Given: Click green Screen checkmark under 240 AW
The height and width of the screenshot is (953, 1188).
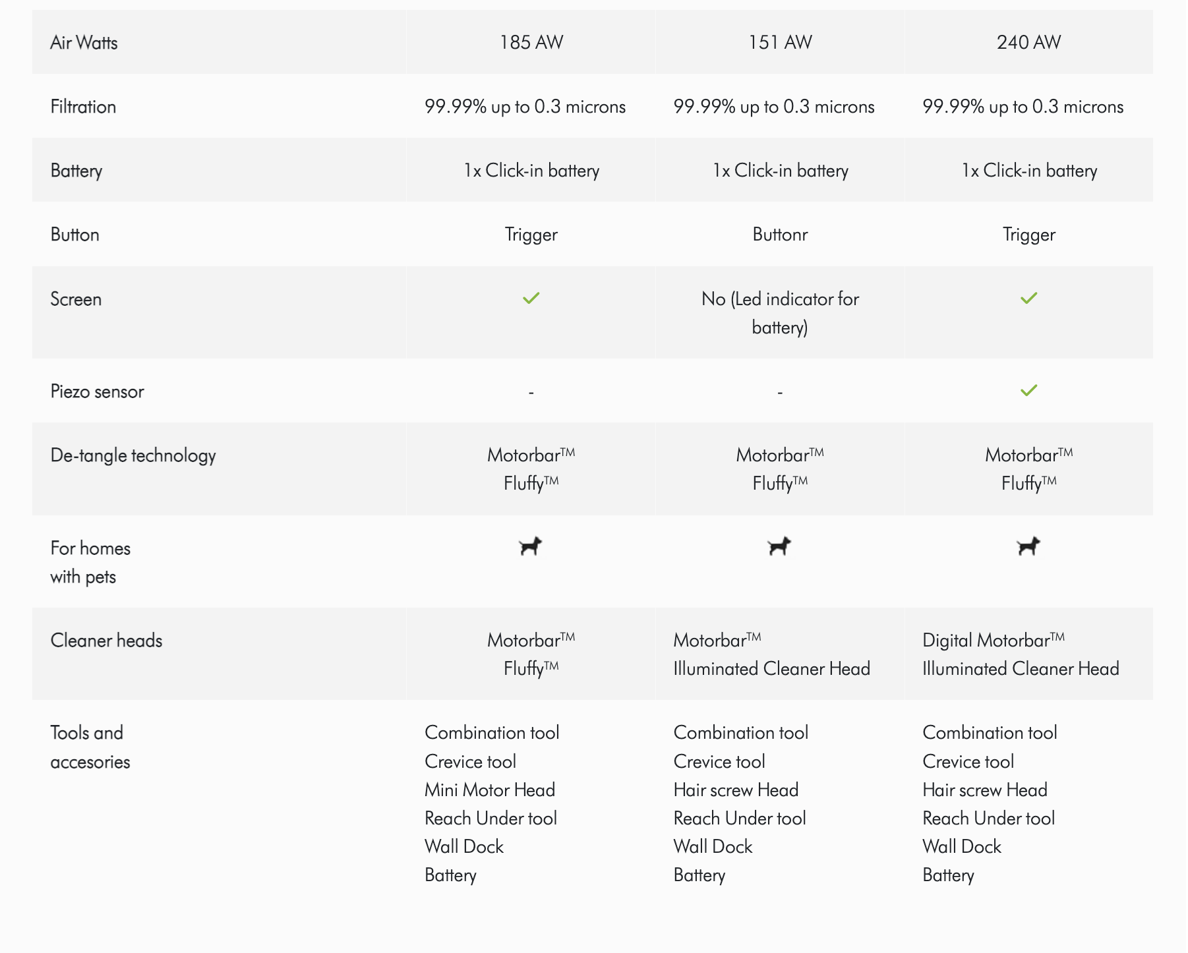Looking at the screenshot, I should 1028,299.
